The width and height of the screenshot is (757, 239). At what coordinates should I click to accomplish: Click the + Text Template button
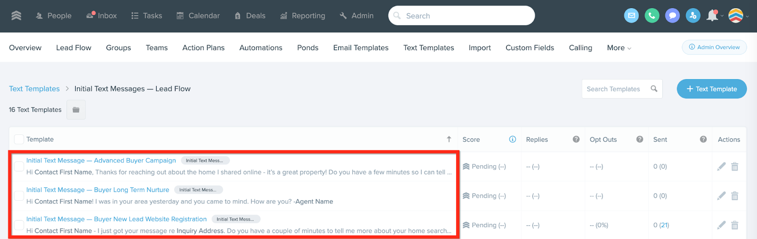coord(712,89)
